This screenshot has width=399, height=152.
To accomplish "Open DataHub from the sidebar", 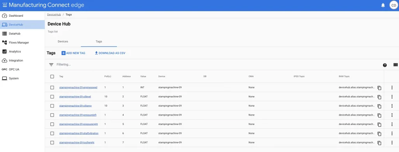I will pyautogui.click(x=22, y=33).
